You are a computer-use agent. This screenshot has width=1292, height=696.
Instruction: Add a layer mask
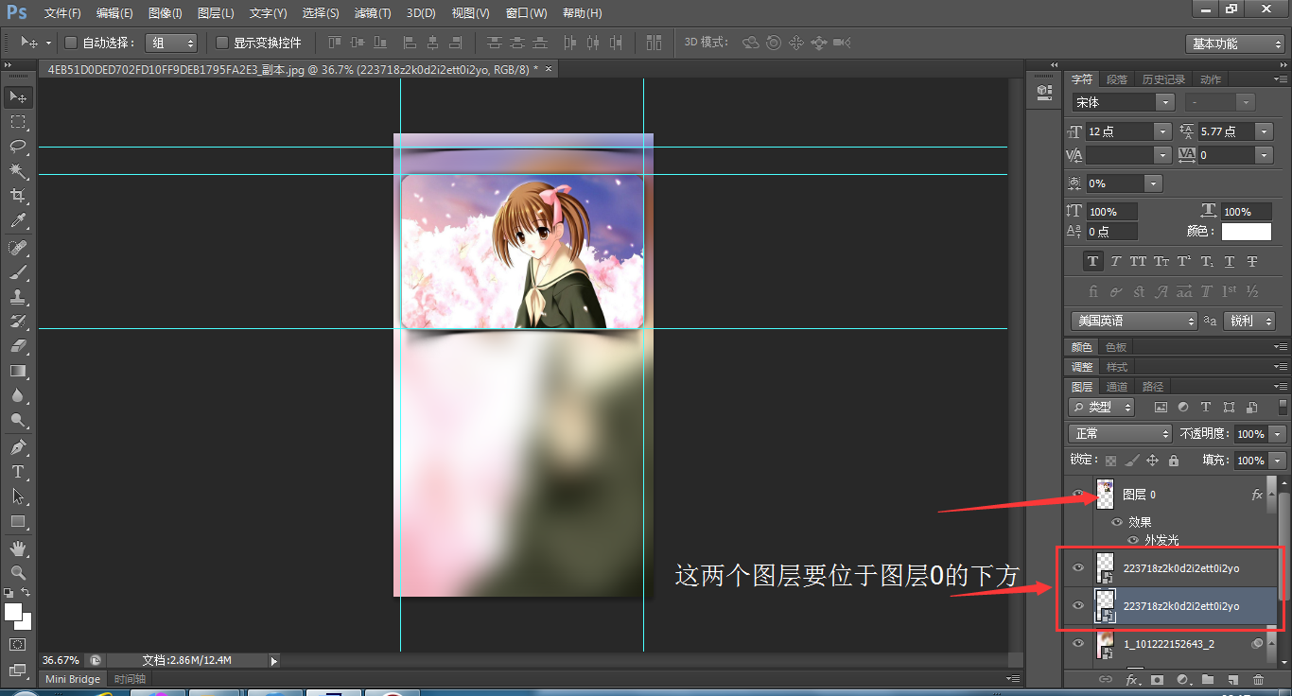tap(1157, 680)
